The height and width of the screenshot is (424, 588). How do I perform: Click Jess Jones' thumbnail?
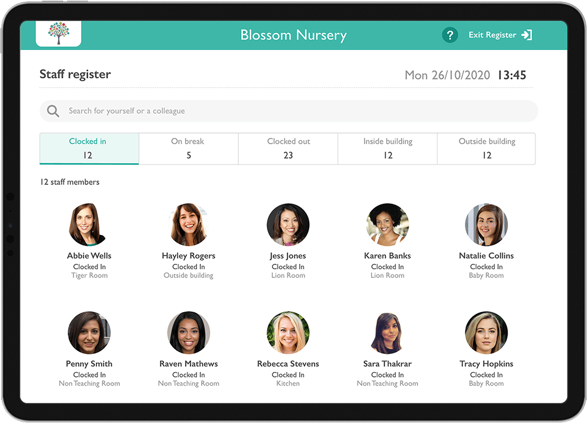[x=288, y=224]
